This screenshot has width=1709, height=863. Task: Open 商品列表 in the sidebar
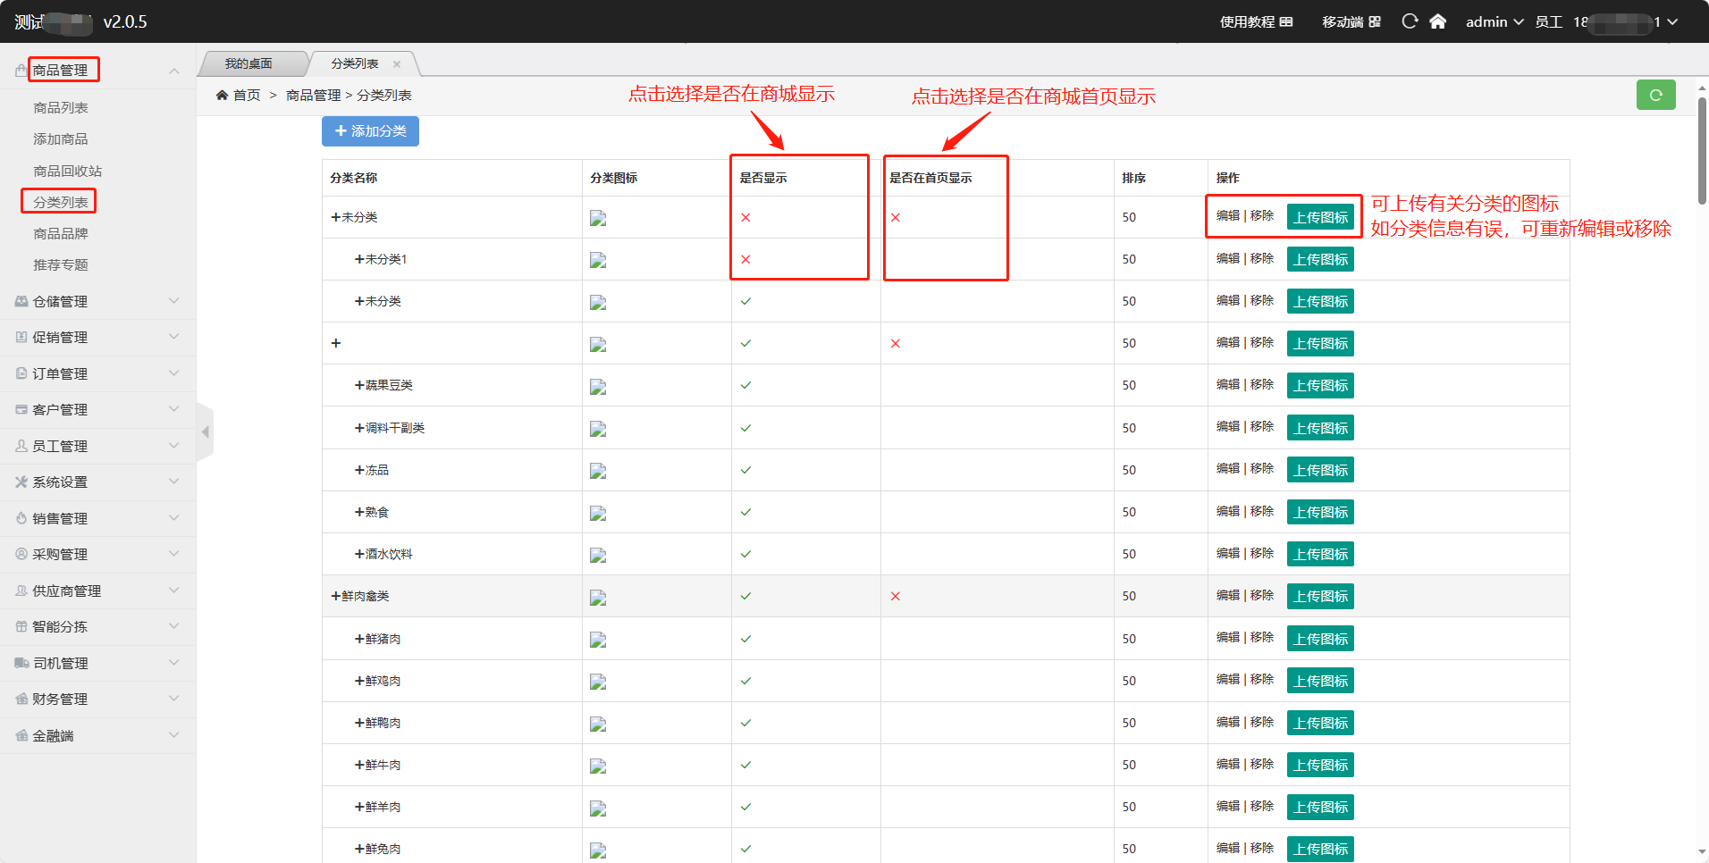61,107
